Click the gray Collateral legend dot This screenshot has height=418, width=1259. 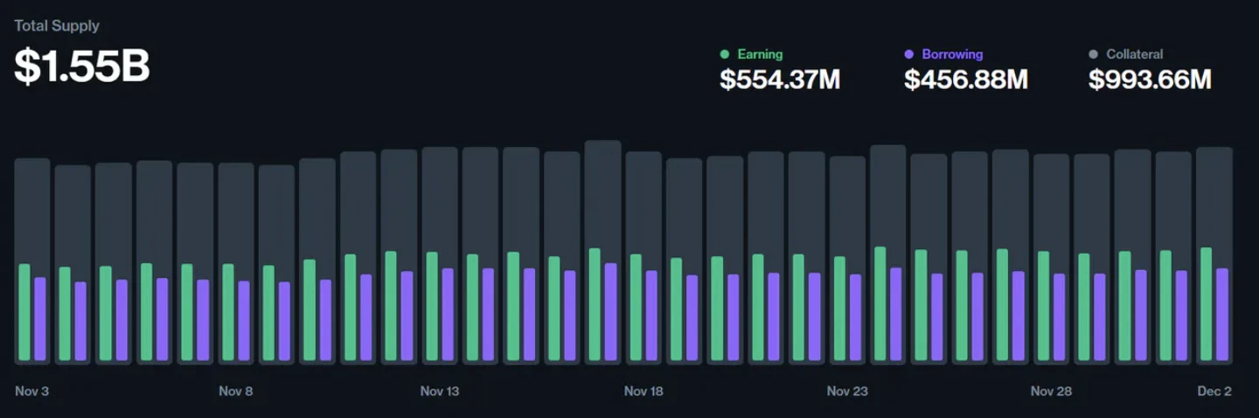pos(1094,54)
